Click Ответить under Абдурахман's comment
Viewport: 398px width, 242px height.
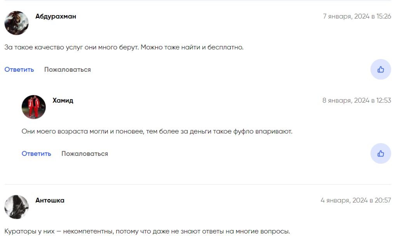tap(19, 69)
